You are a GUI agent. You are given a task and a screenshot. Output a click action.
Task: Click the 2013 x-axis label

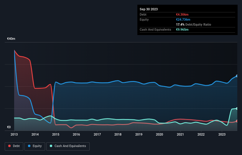coord(14,134)
